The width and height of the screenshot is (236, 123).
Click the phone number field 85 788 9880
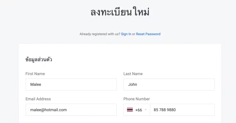(182, 110)
